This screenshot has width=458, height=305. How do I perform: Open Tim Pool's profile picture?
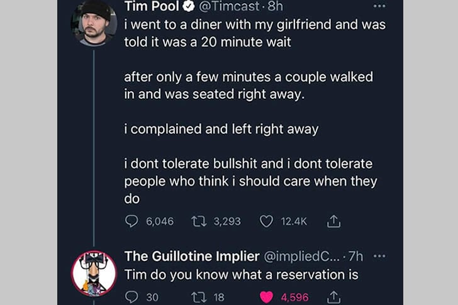point(93,23)
